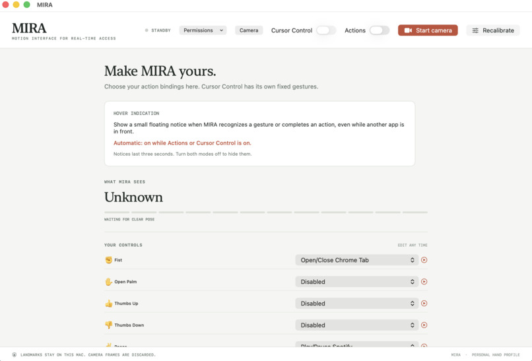
Task: Toggle the Cursor Control switch
Action: tap(325, 30)
